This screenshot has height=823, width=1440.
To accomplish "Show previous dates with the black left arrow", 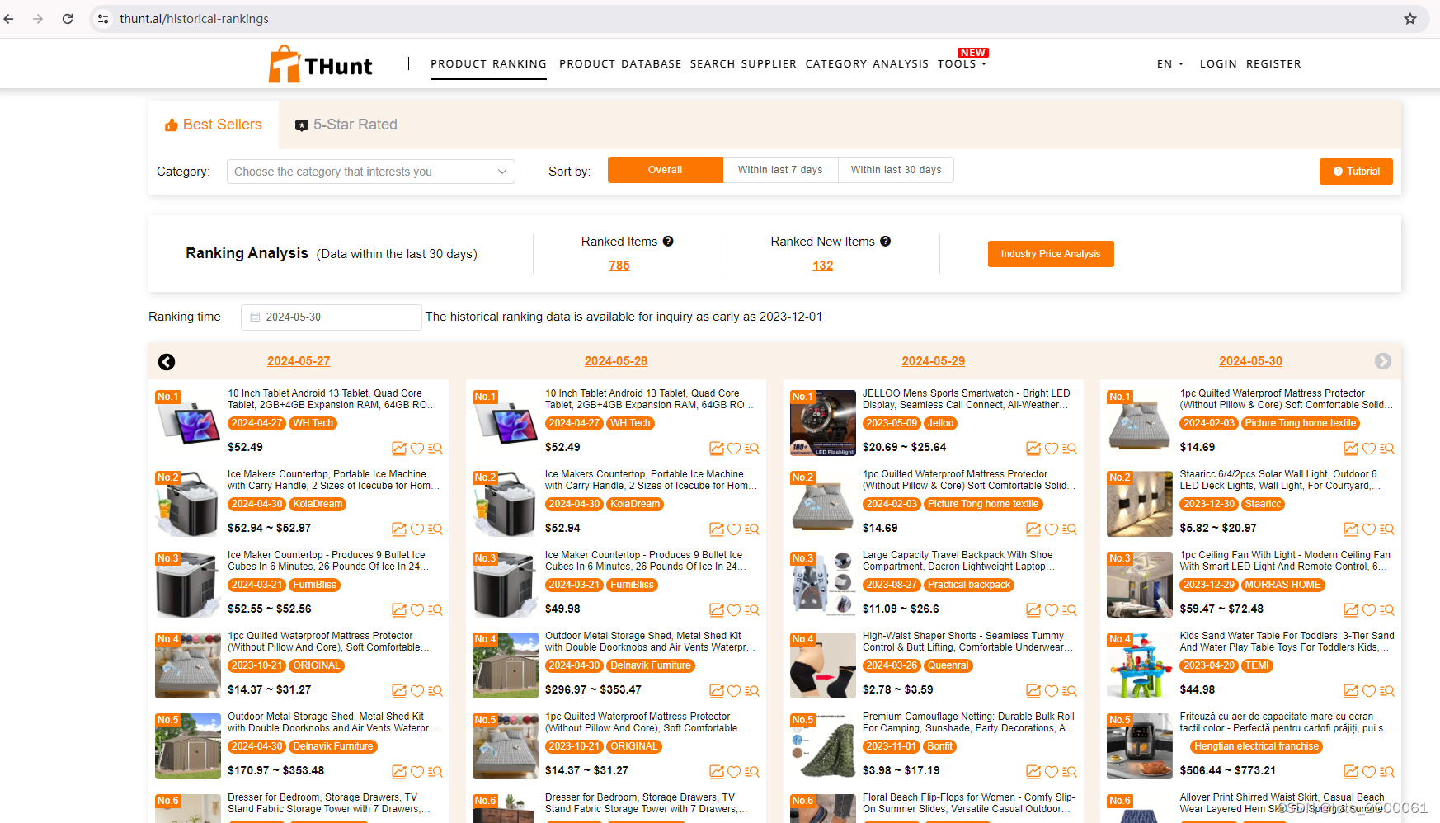I will (167, 362).
